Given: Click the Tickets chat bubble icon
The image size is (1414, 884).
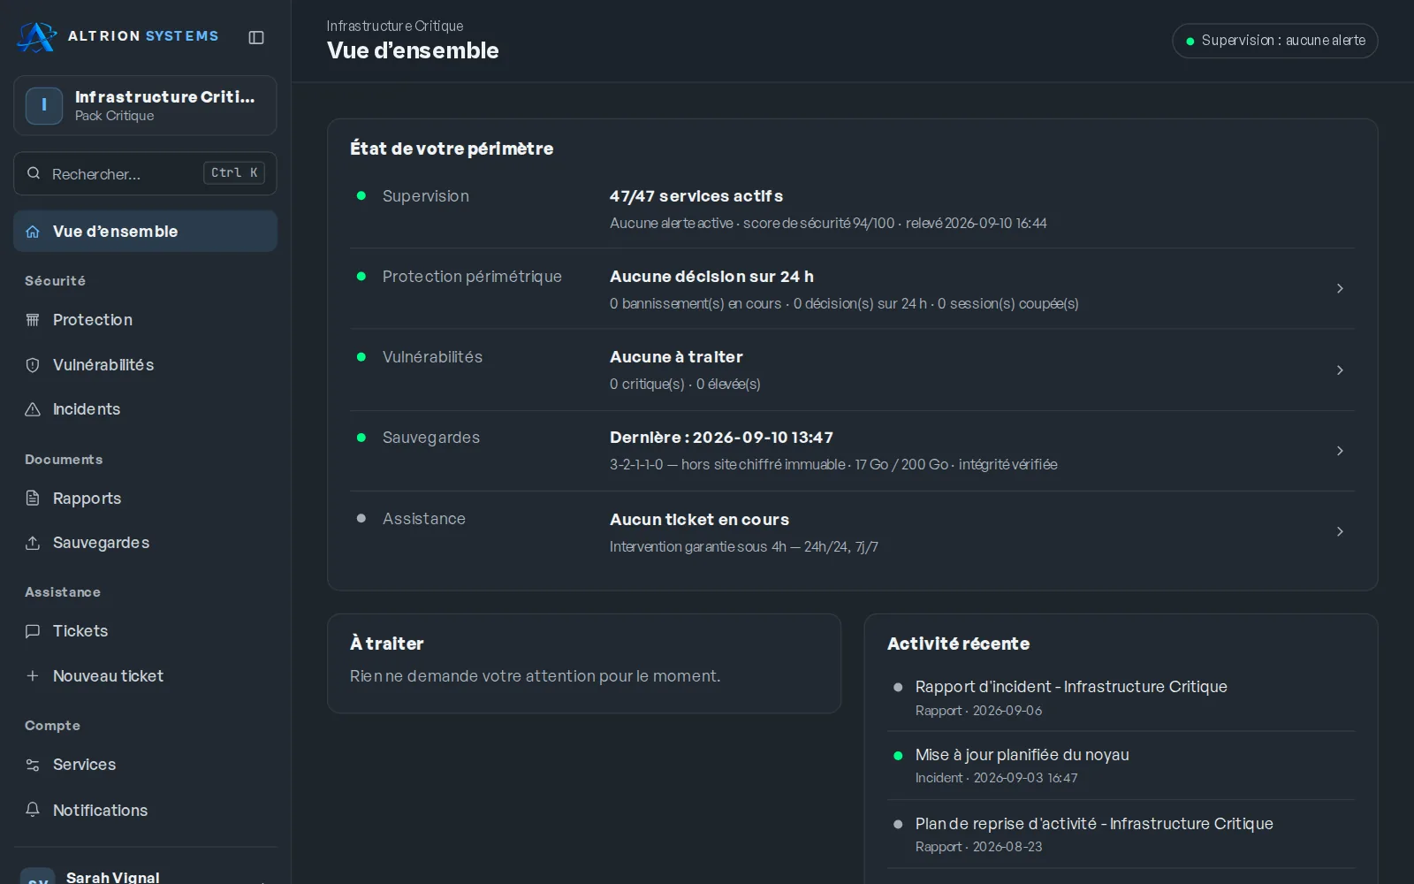Looking at the screenshot, I should coord(33,631).
